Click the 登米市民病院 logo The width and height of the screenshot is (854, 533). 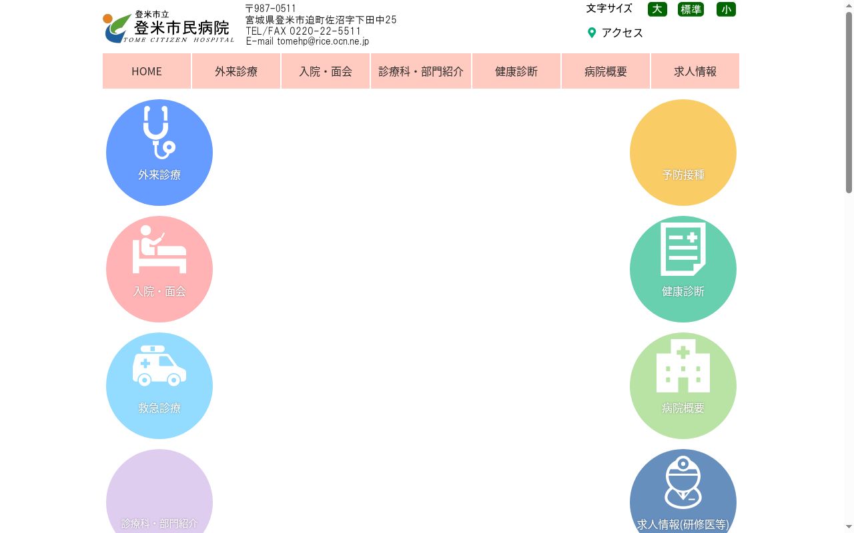[169, 27]
